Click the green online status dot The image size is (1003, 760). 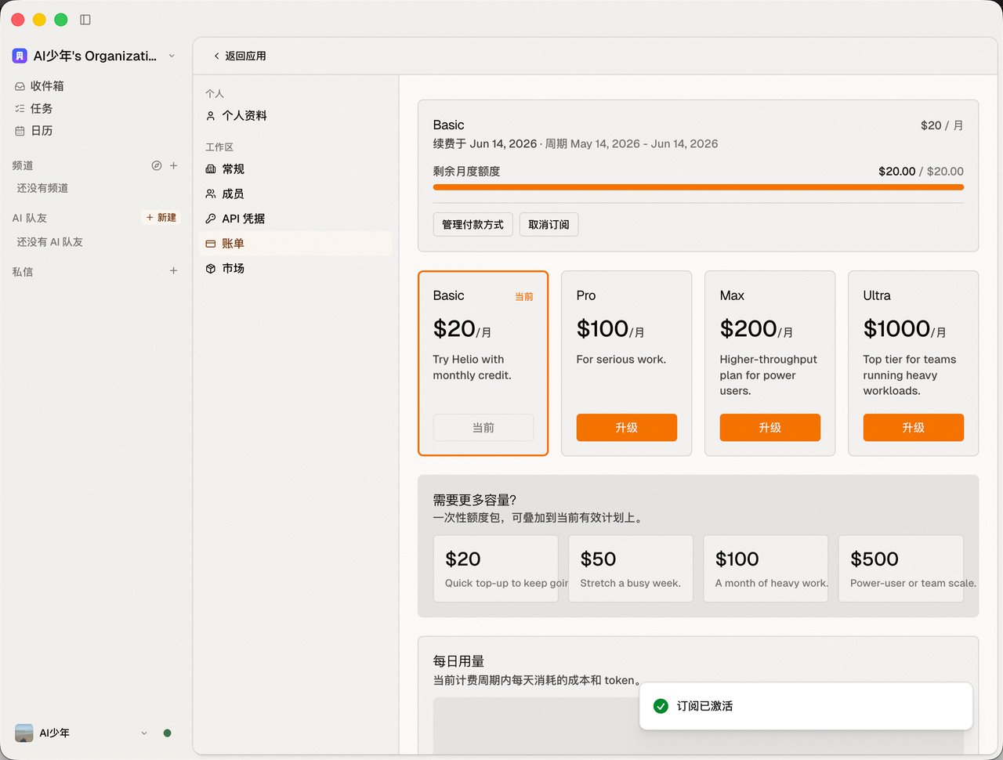(167, 733)
